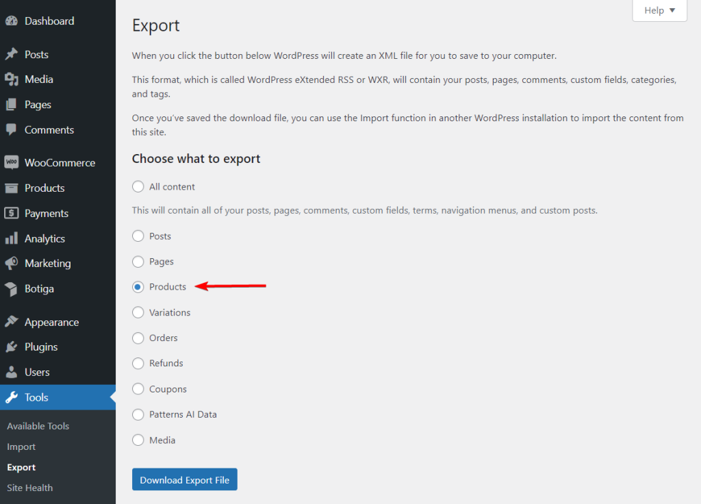Open the Botiga menu label
701x504 pixels.
click(x=39, y=289)
